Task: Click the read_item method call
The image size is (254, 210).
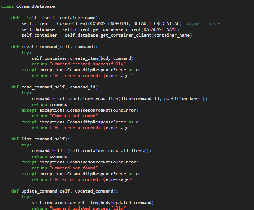Action: coord(107,99)
